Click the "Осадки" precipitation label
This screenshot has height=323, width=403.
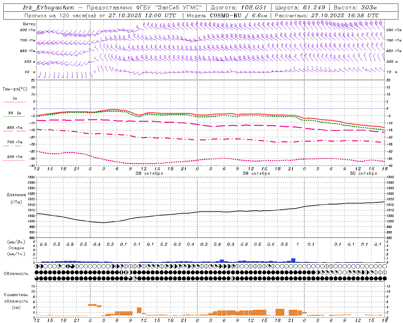[x=16, y=248]
